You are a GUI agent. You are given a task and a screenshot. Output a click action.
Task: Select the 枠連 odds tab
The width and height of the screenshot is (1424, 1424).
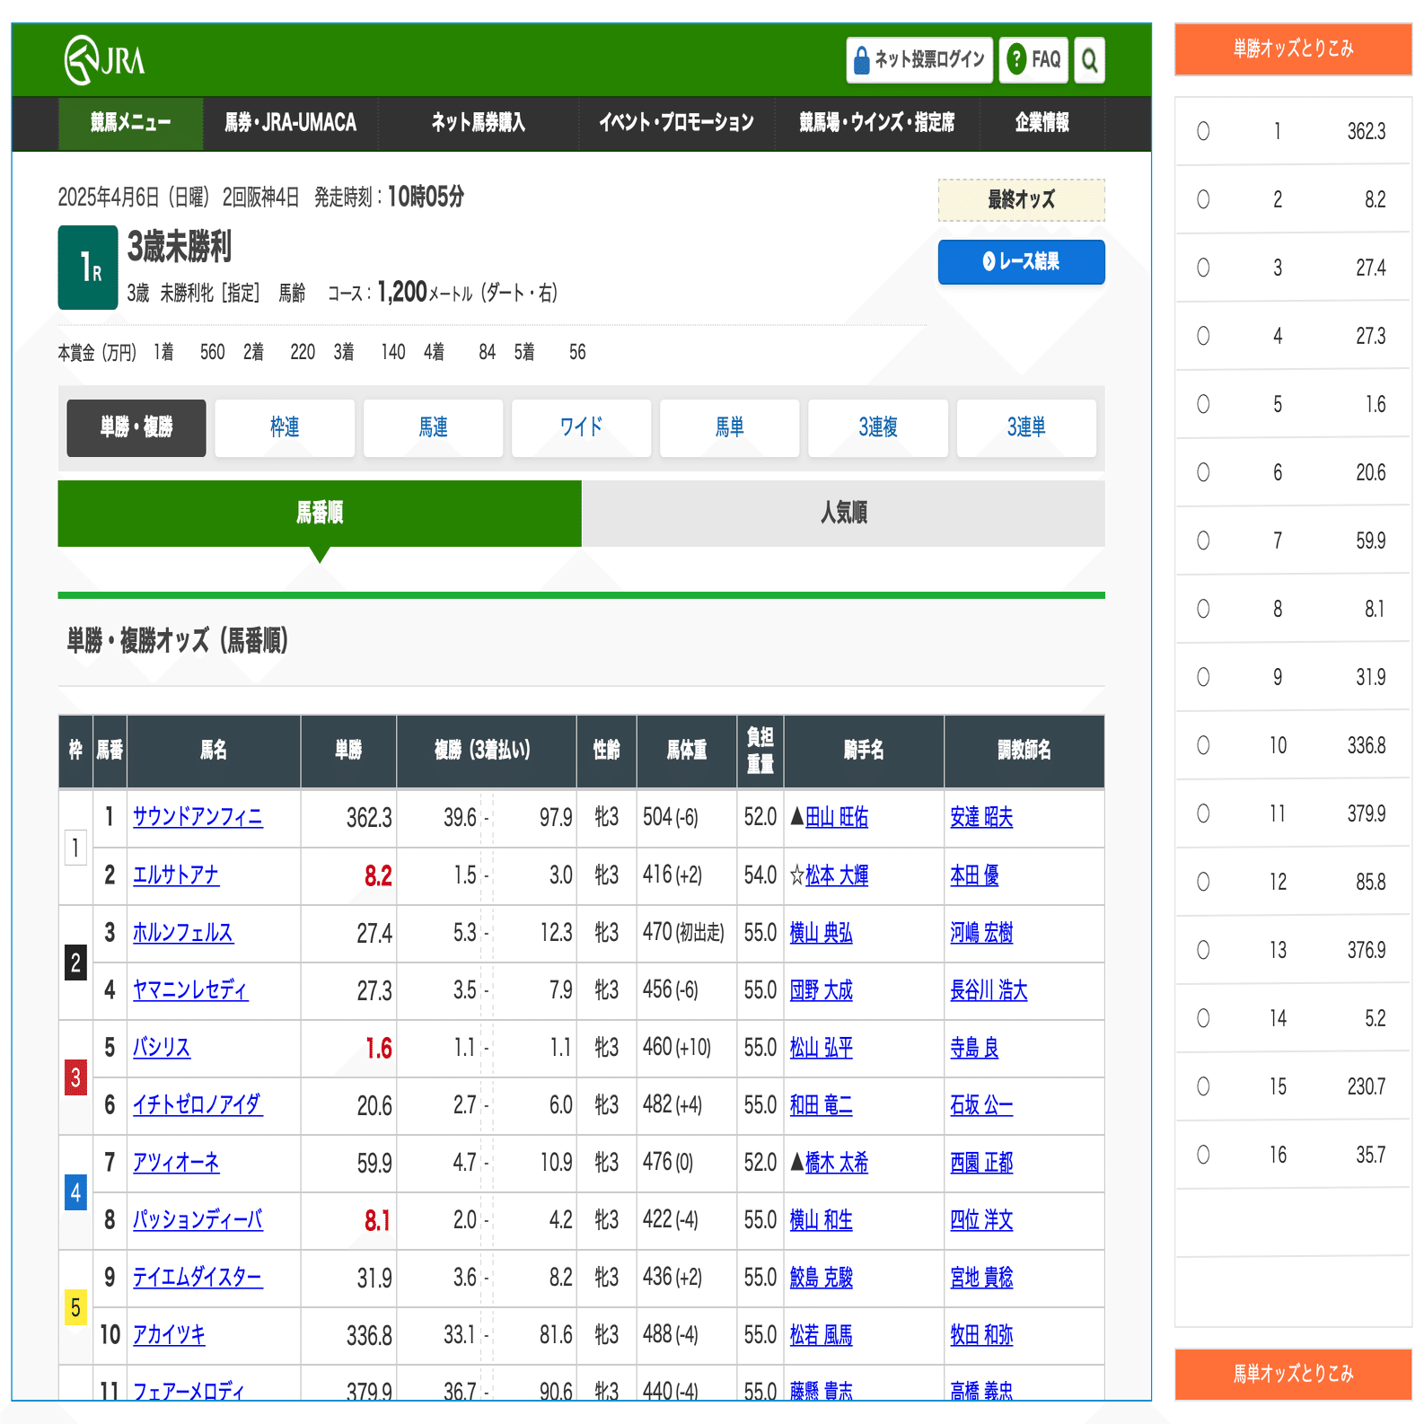(x=285, y=427)
